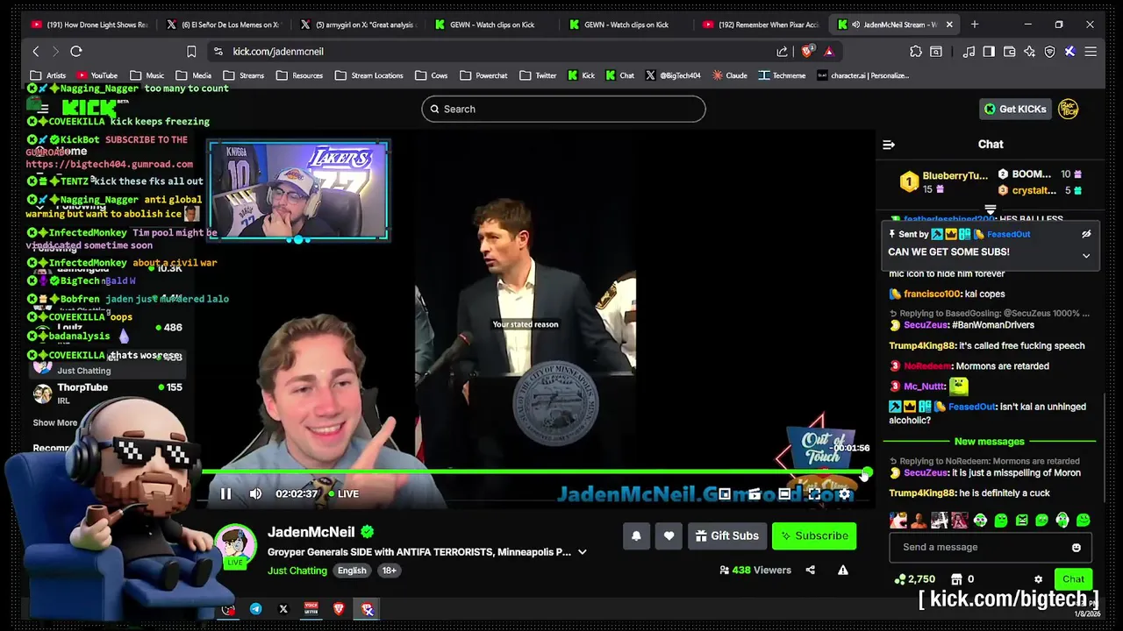Image resolution: width=1123 pixels, height=631 pixels.
Task: Toggle theater mode in the player
Action: coord(784,494)
